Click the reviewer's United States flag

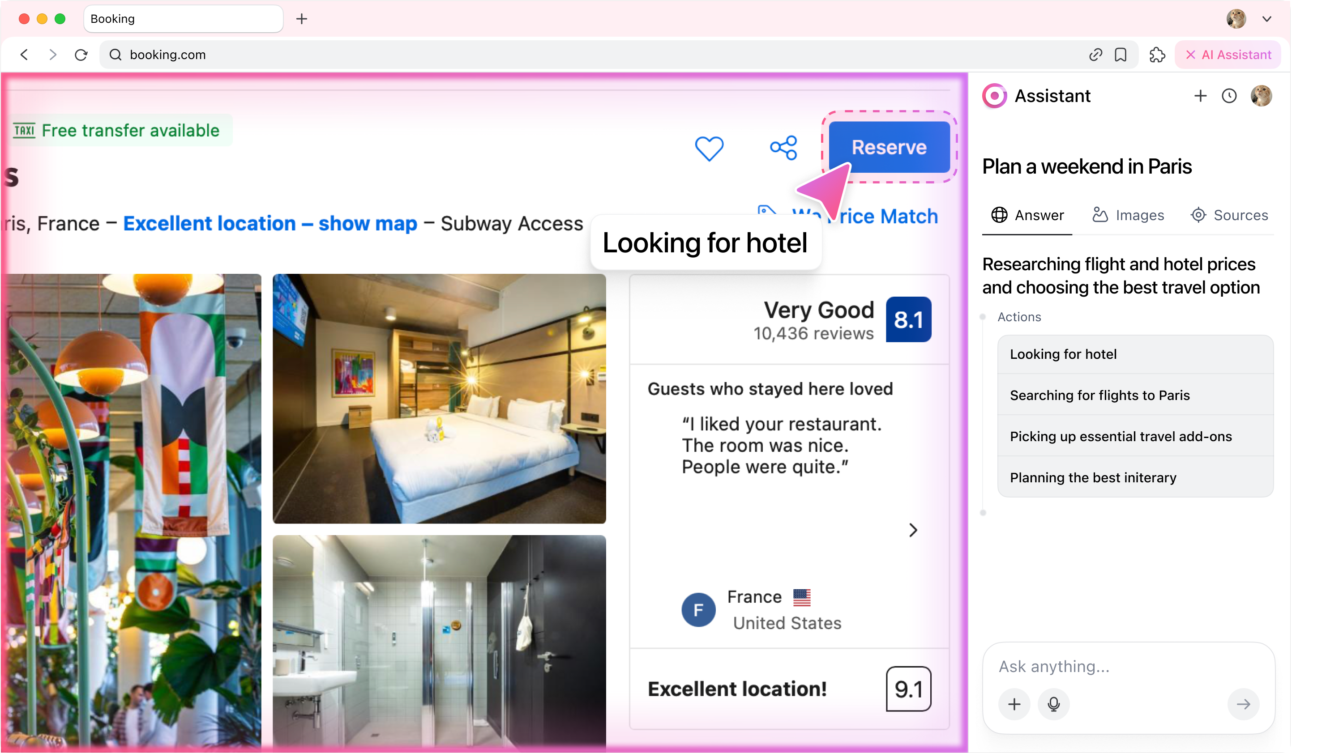(801, 597)
